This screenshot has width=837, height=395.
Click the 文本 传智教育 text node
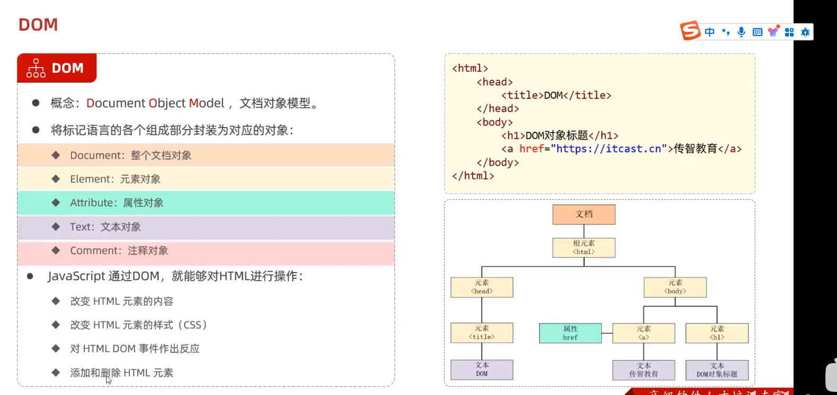[644, 370]
